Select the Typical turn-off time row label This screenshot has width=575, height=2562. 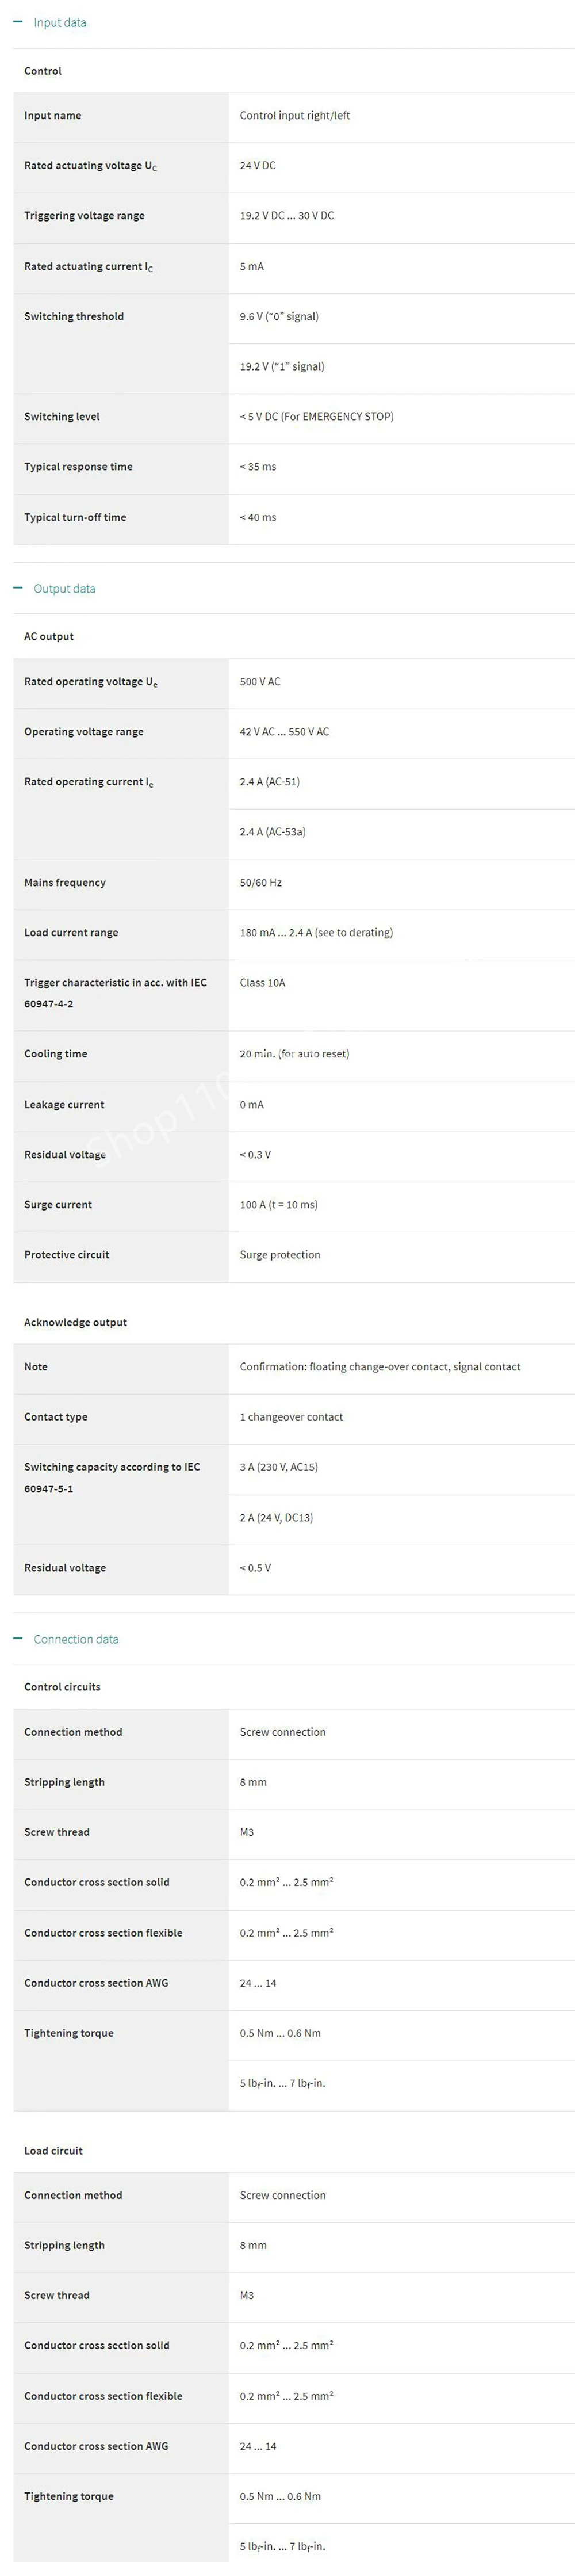pyautogui.click(x=75, y=517)
